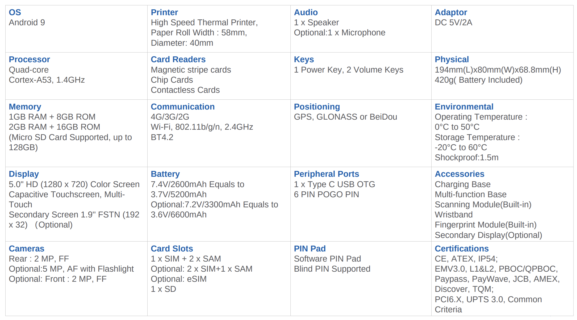577x320 pixels.
Task: Select the Battery heading
Action: tap(165, 174)
